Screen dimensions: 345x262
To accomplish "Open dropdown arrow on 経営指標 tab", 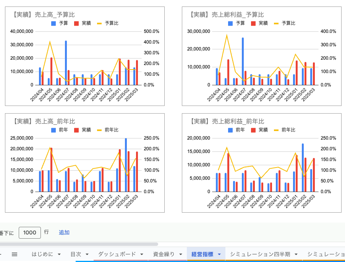I will click(219, 254).
